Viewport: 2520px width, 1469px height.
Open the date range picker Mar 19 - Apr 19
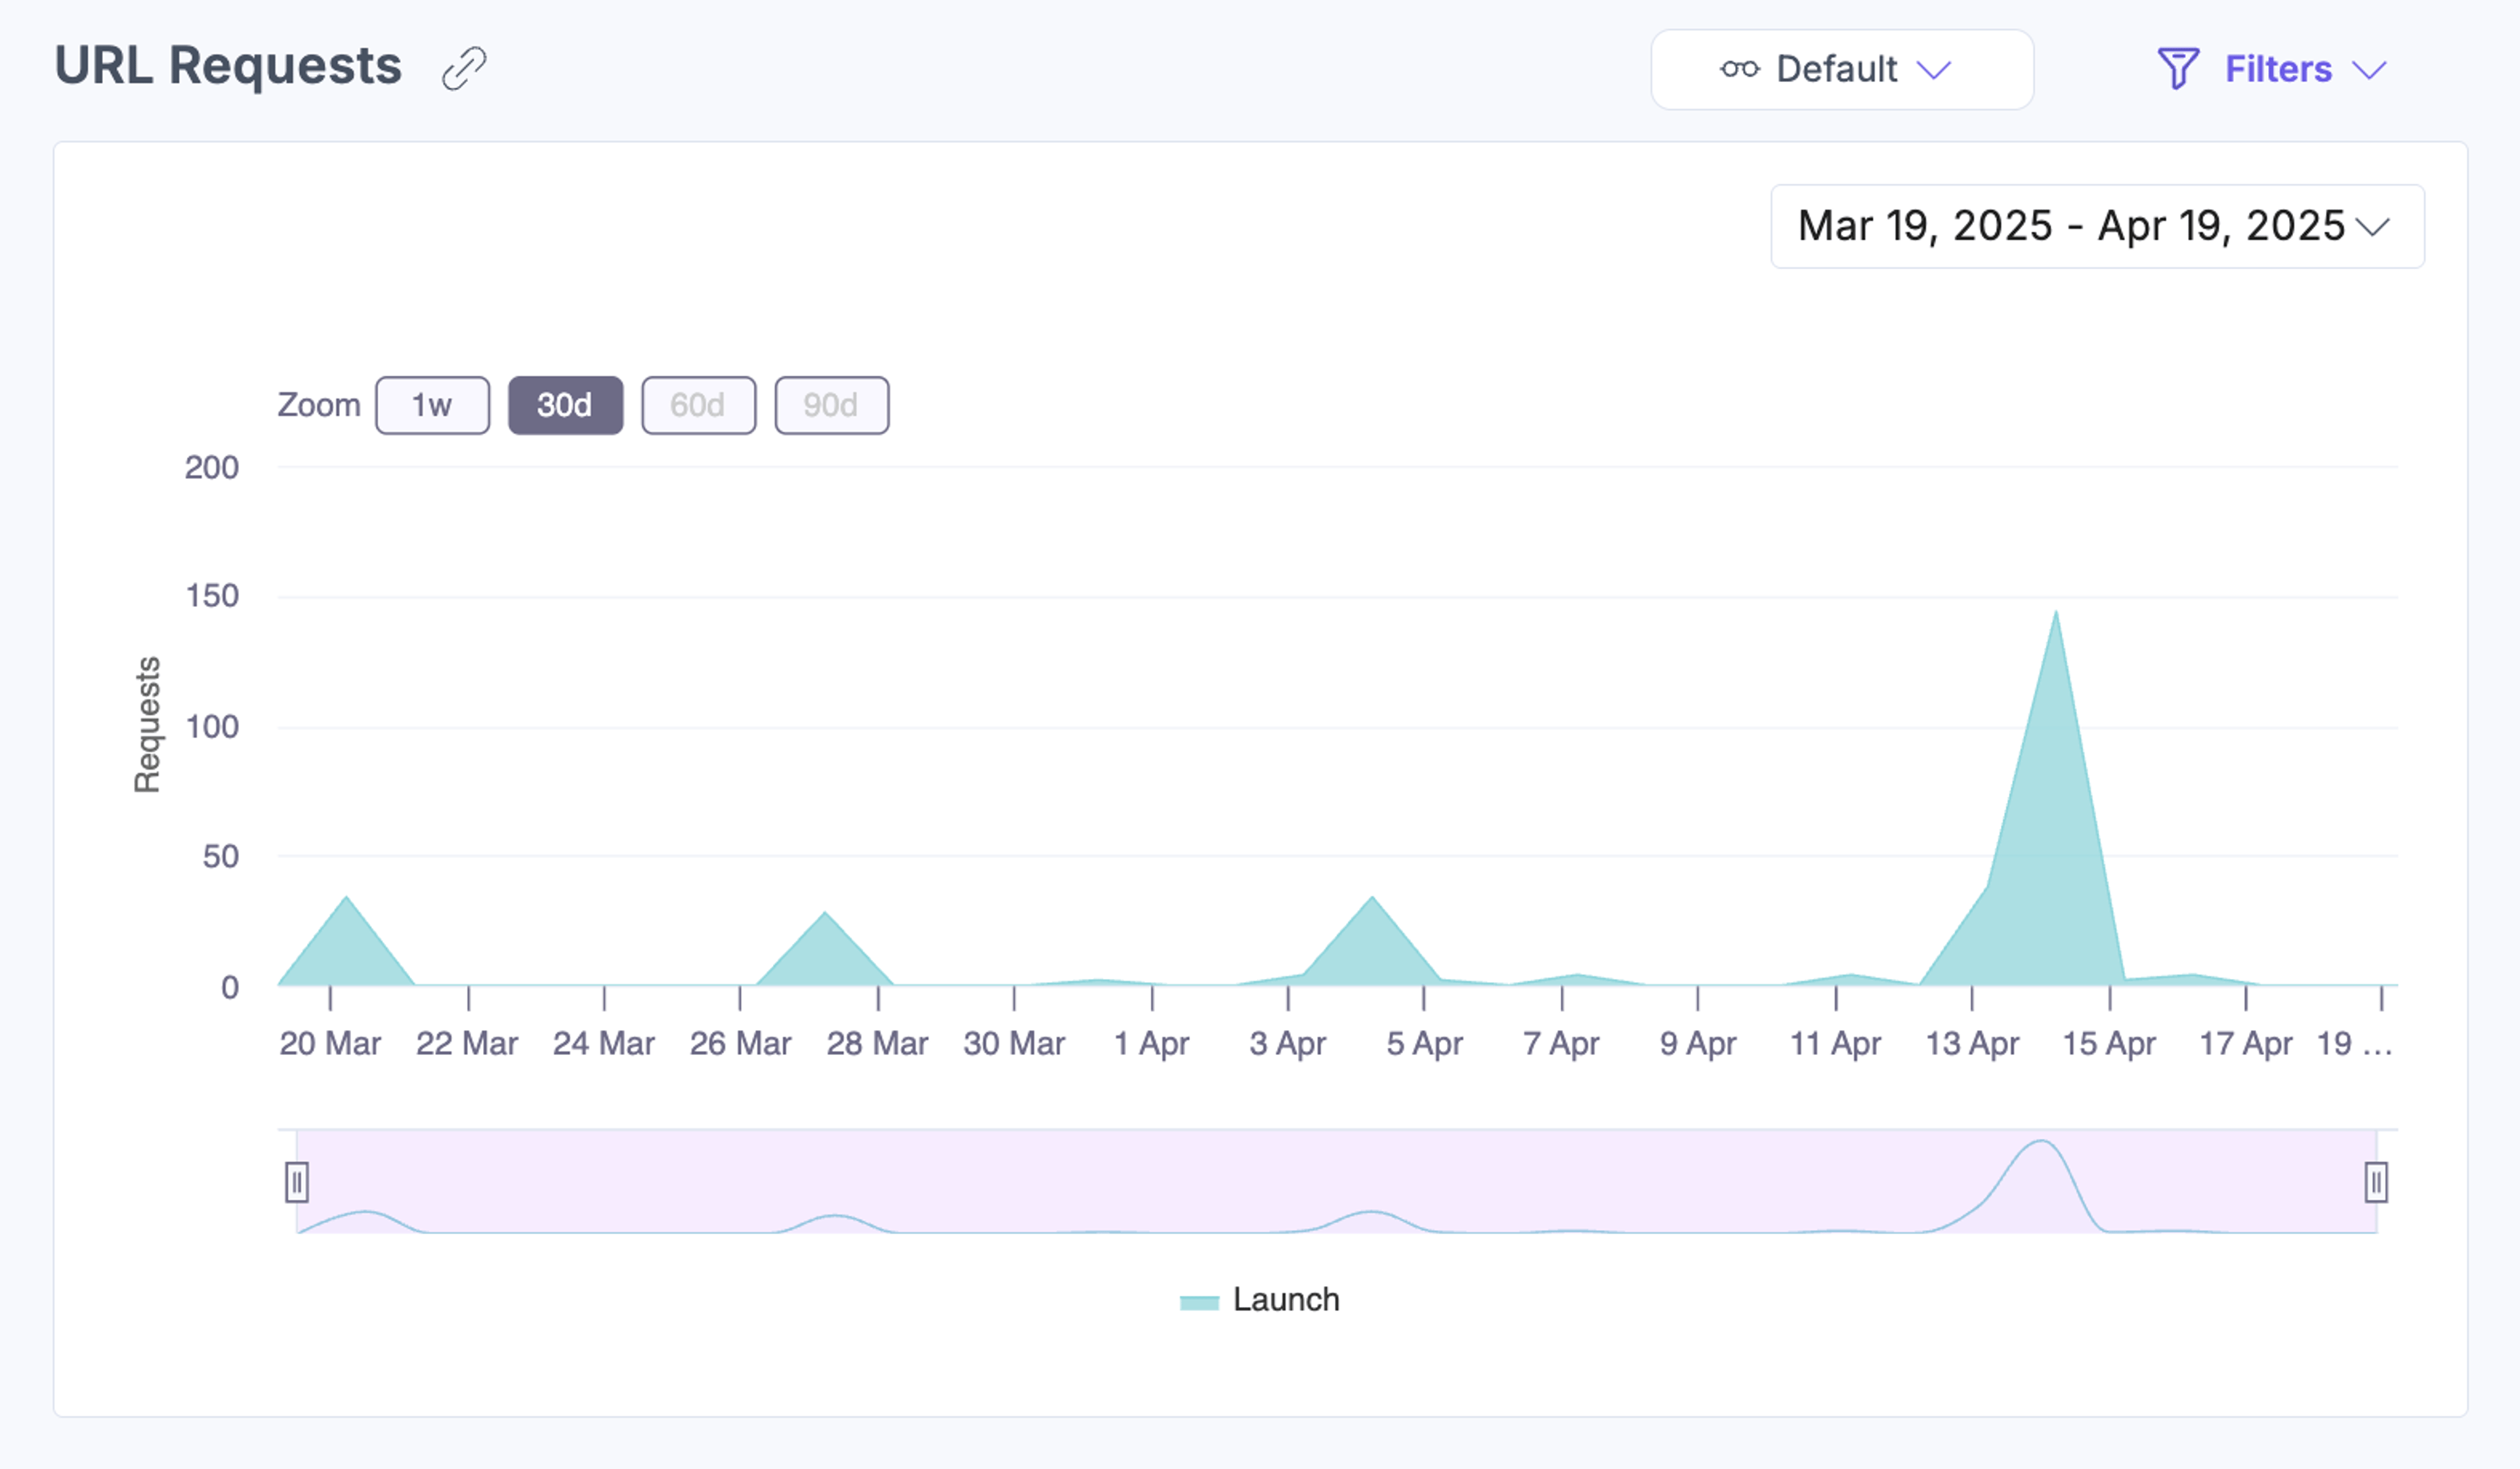(x=2097, y=226)
